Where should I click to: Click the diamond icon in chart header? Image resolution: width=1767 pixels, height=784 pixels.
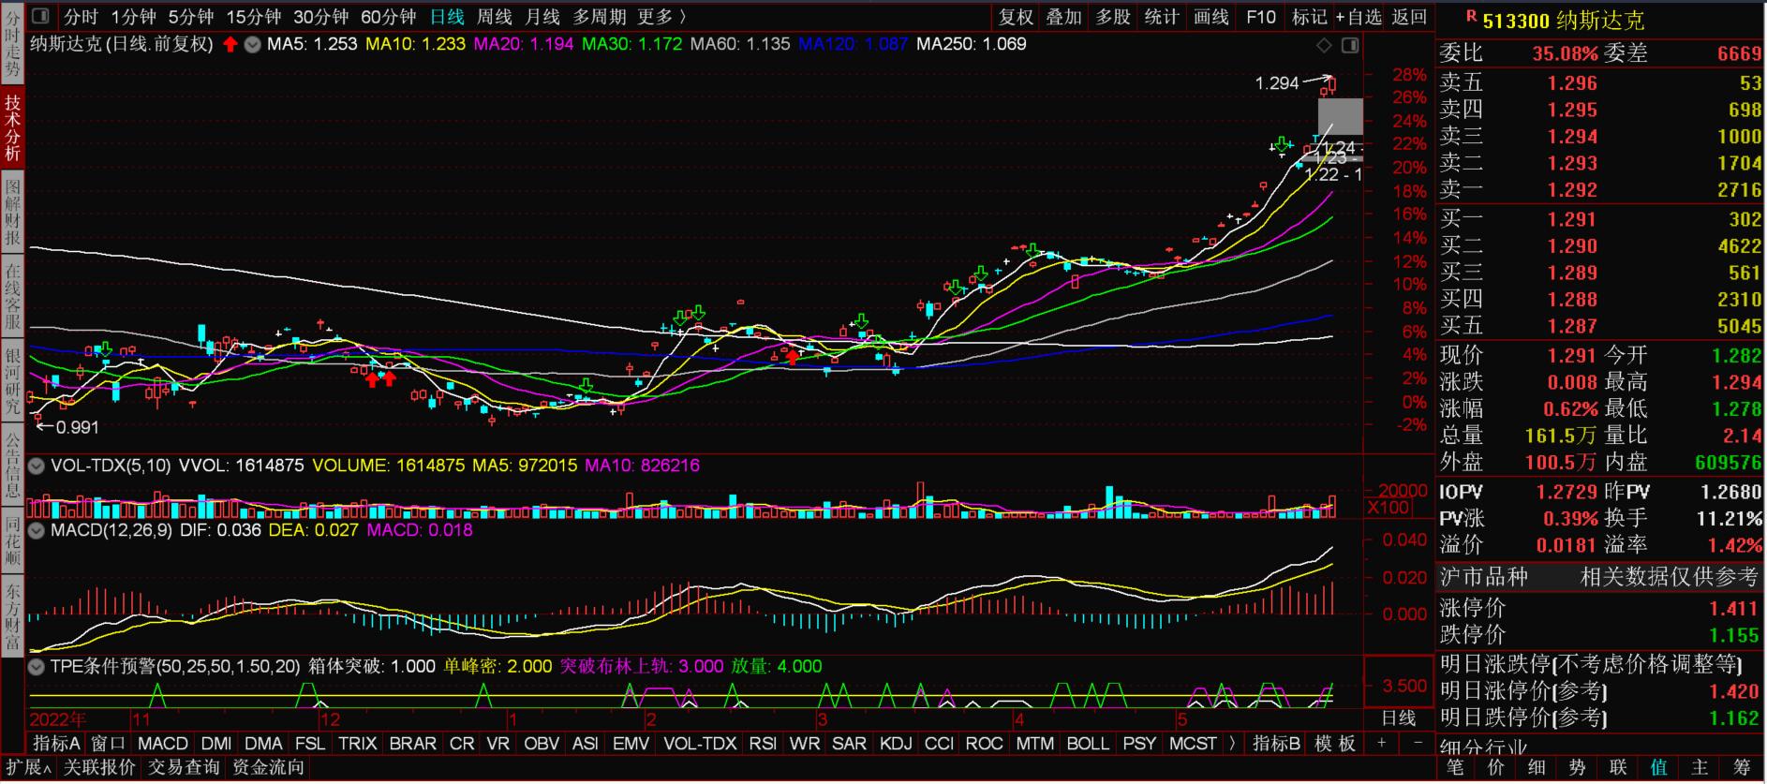click(x=1324, y=45)
